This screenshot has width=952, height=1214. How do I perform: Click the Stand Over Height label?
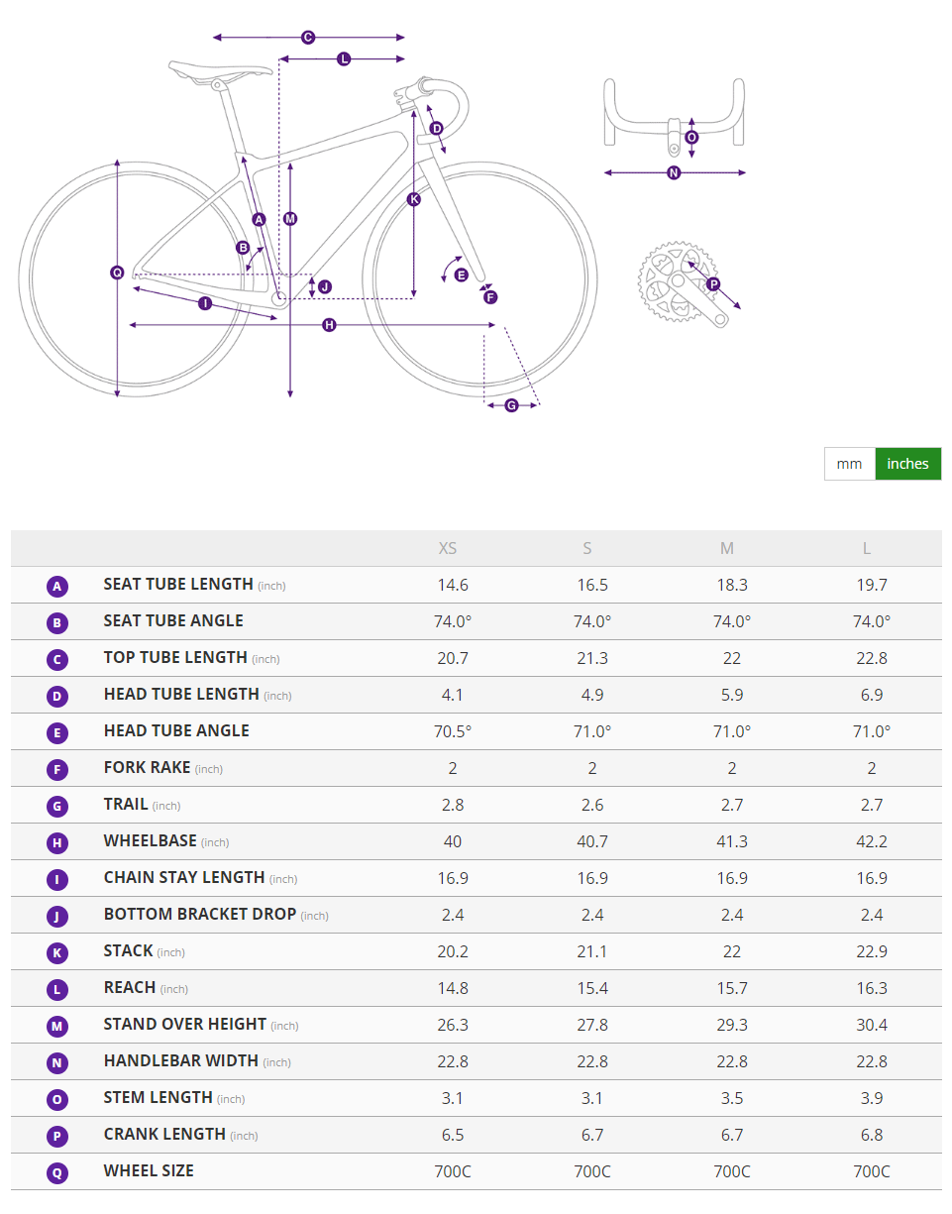[x=185, y=1024]
